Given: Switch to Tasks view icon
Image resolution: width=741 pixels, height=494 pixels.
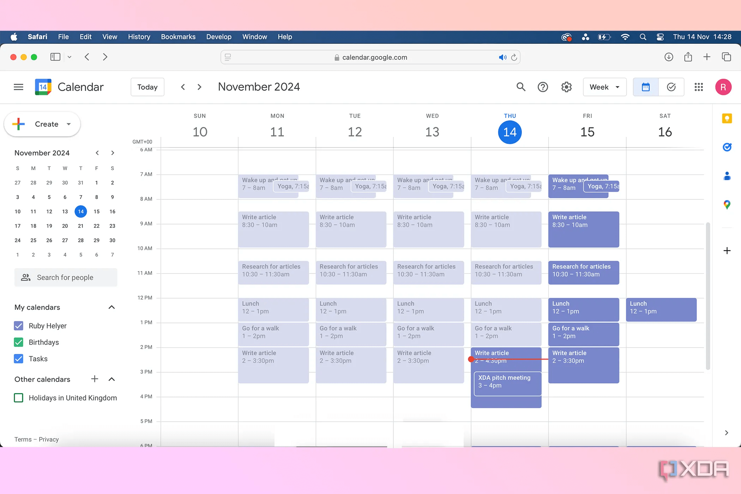Looking at the screenshot, I should tap(671, 87).
